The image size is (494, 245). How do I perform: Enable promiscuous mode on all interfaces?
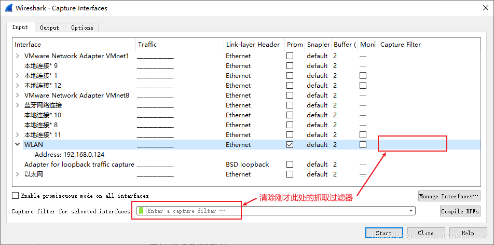coord(15,196)
